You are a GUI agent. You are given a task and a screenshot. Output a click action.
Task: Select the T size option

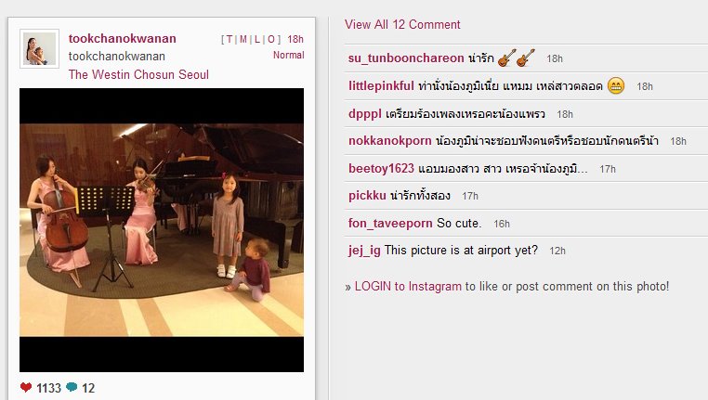229,40
